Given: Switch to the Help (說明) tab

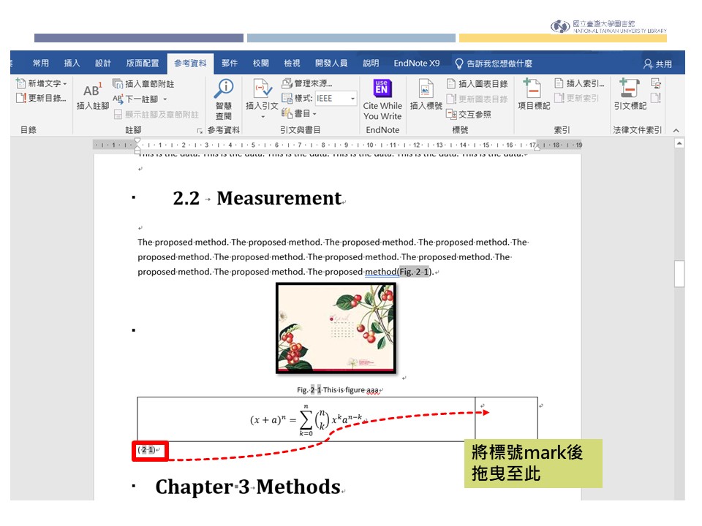Looking at the screenshot, I should [371, 64].
